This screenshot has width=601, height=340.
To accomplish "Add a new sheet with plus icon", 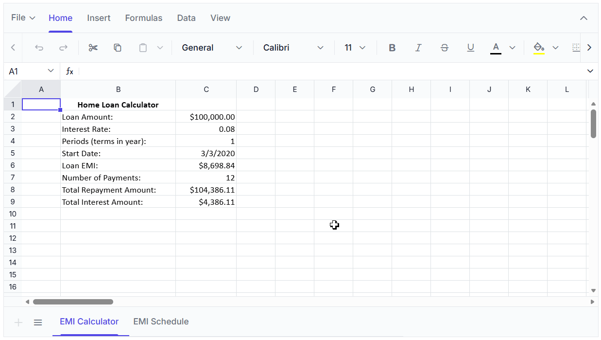I will click(x=18, y=322).
